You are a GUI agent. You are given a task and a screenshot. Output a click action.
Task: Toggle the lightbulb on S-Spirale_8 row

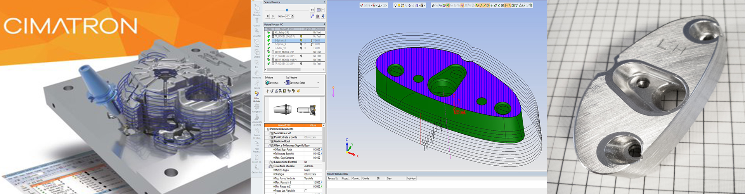pyautogui.click(x=301, y=40)
